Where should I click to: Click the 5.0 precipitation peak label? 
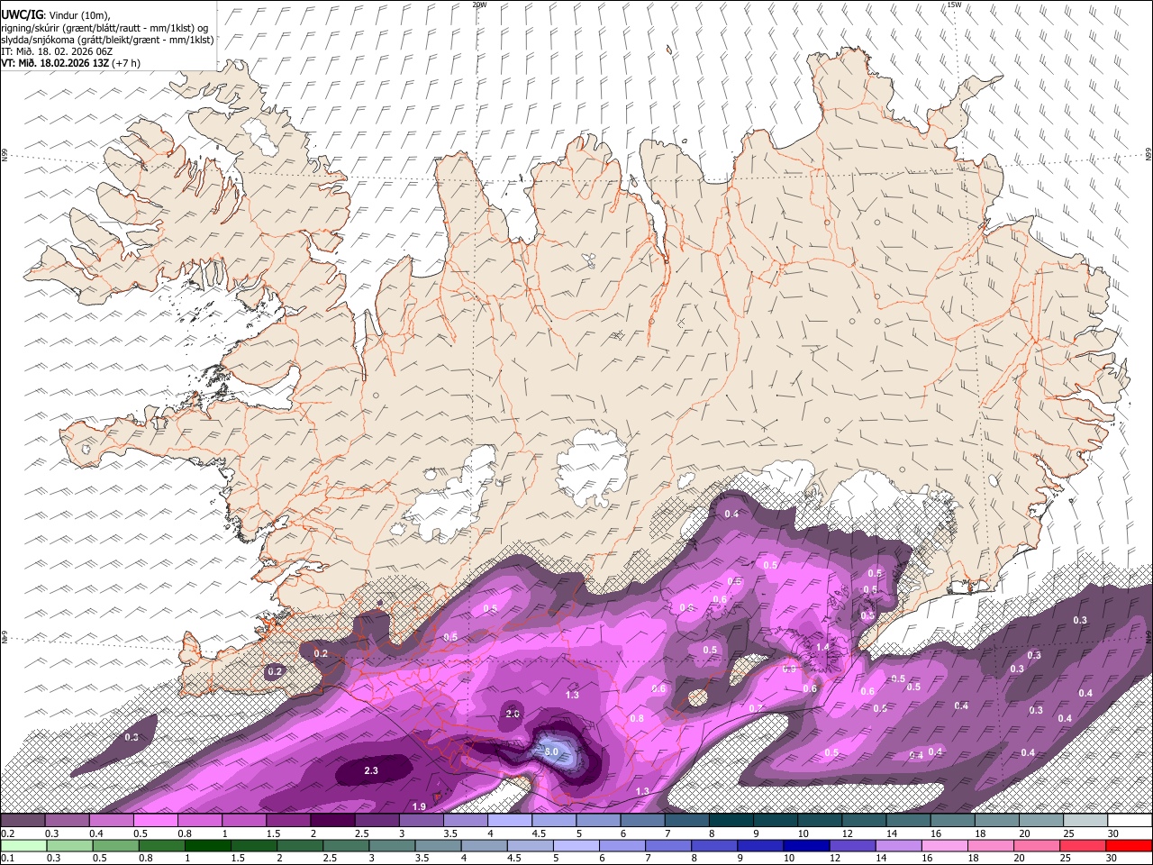pos(551,751)
